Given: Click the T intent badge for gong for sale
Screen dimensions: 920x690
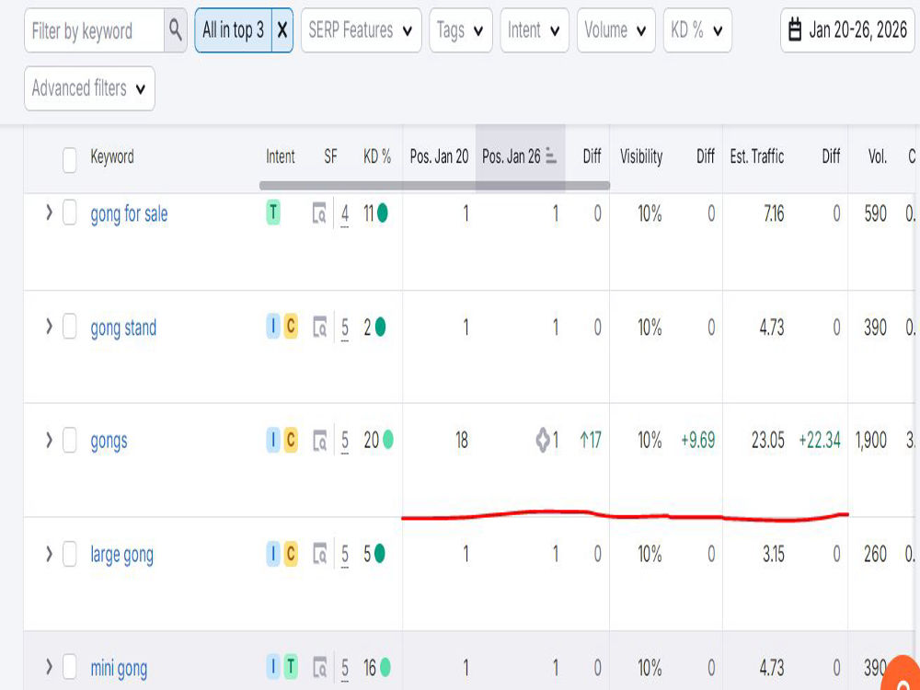Looking at the screenshot, I should point(273,213).
